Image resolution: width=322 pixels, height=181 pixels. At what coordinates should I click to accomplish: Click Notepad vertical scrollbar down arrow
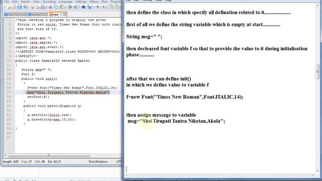click(x=317, y=171)
